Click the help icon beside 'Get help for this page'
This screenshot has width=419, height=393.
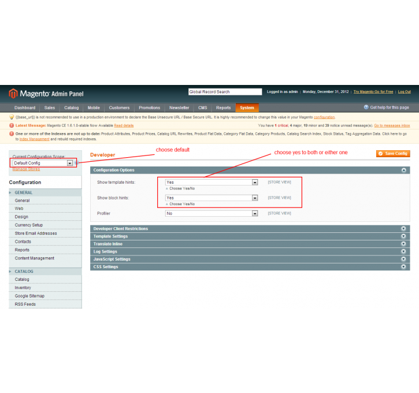[x=366, y=107]
